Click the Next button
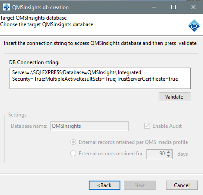The width and height of the screenshot is (203, 195). coord(140,185)
